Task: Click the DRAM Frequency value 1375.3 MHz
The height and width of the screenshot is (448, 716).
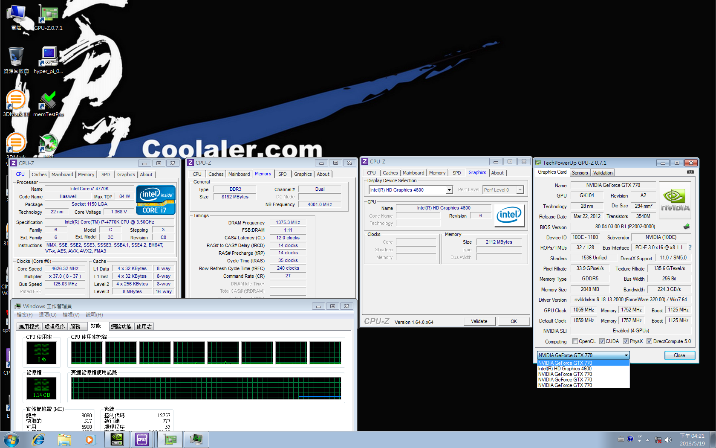Action: [288, 222]
